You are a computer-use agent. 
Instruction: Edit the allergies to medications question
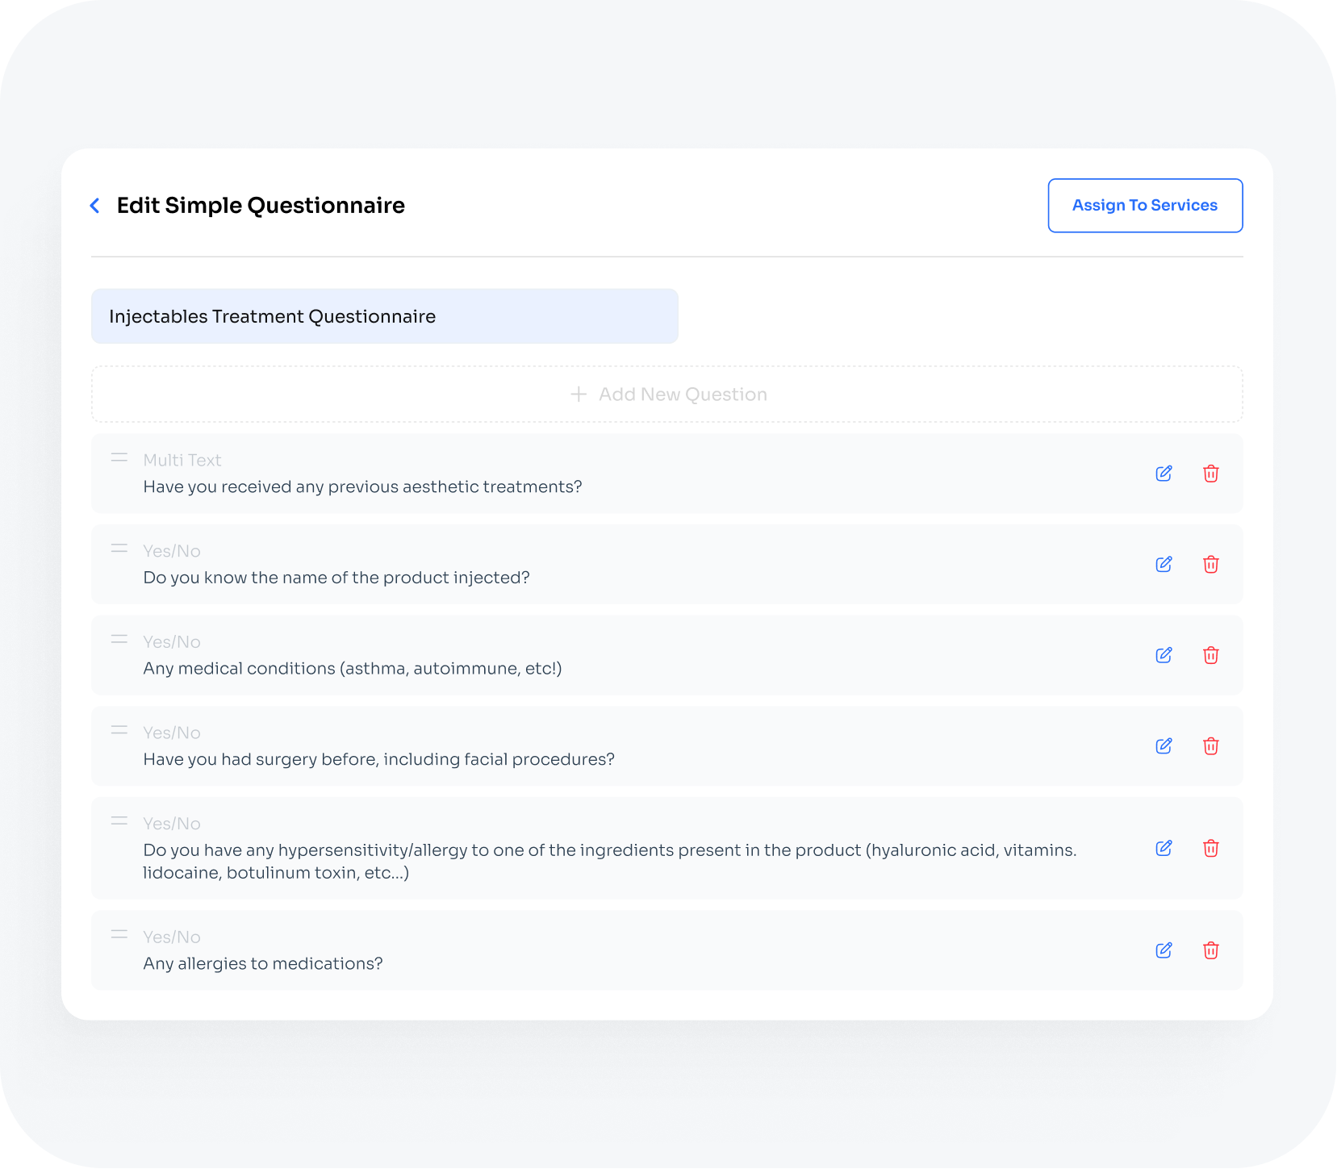[x=1164, y=950]
